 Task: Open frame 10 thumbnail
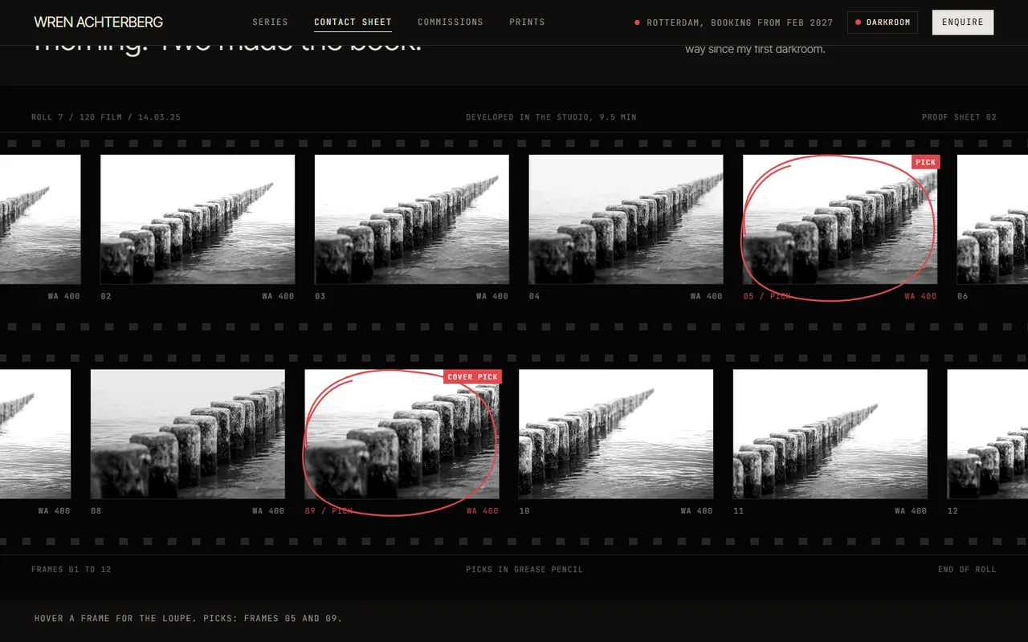coord(616,434)
